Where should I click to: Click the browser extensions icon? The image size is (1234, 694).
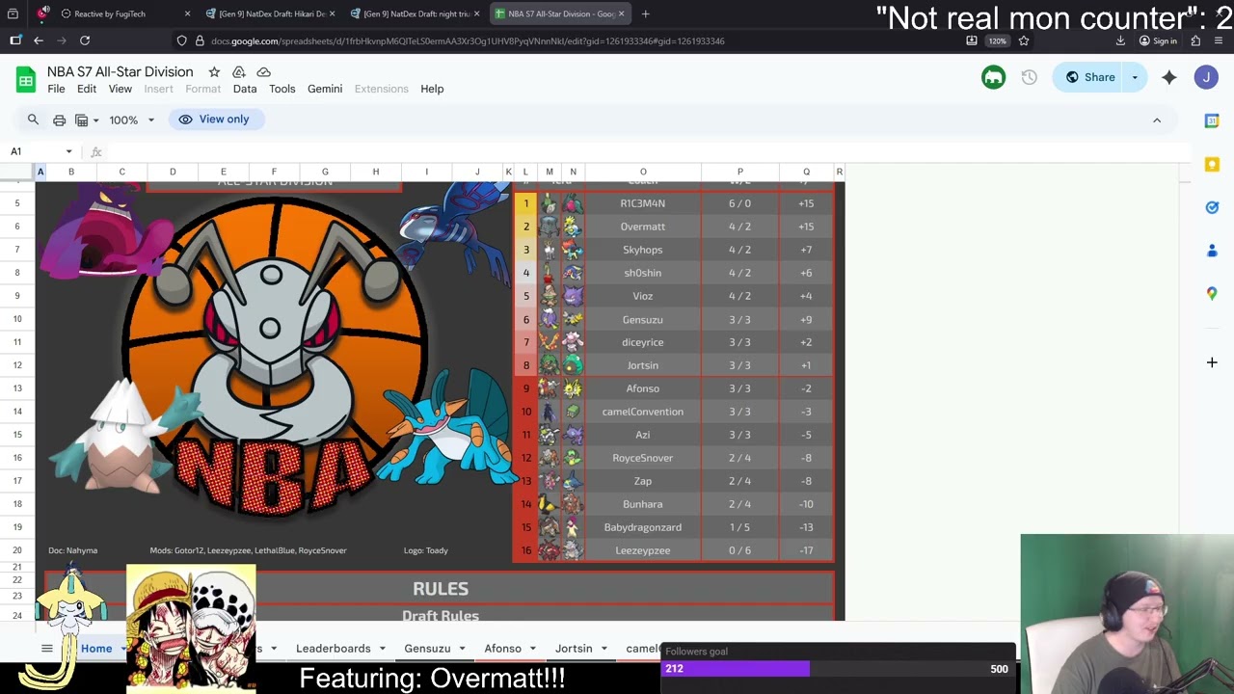coord(1195,40)
